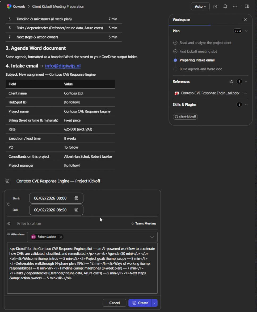Open the calendar picker for End date
The image size is (257, 312).
coord(76,210)
